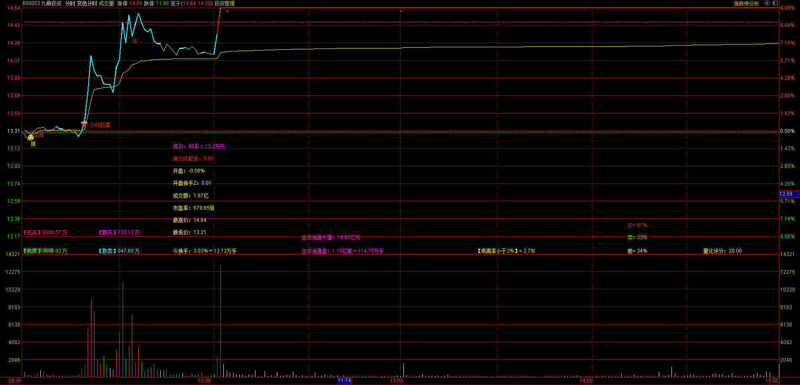The width and height of the screenshot is (800, 385).
Task: Click the tallest white volume bar near 10:35
Action: 220,320
